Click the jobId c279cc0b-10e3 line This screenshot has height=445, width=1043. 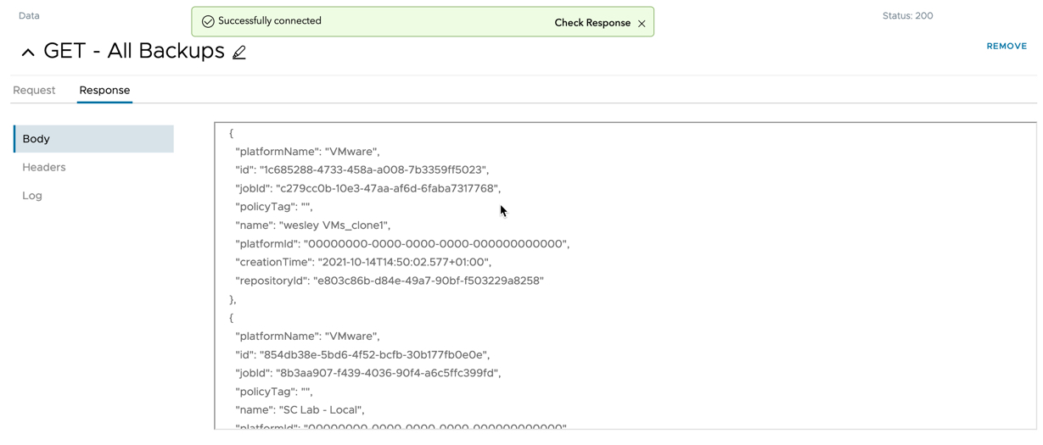[368, 188]
